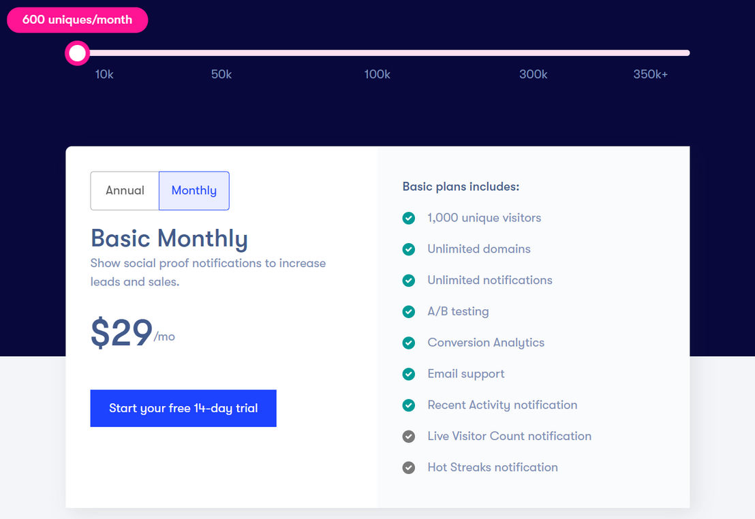
Task: Click the Recent Activity notification text
Action: coord(502,405)
